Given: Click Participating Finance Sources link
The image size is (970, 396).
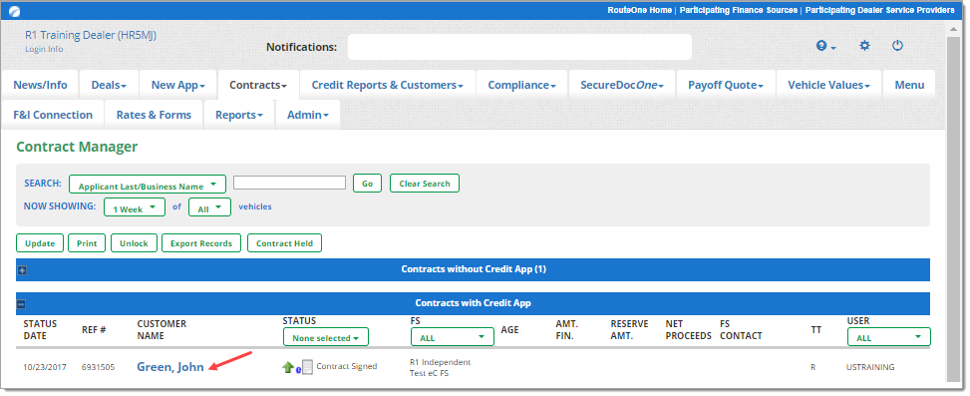Looking at the screenshot, I should [739, 11].
